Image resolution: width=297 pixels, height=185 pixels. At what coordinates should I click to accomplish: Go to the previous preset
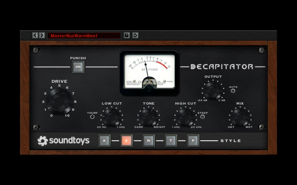pyautogui.click(x=35, y=36)
